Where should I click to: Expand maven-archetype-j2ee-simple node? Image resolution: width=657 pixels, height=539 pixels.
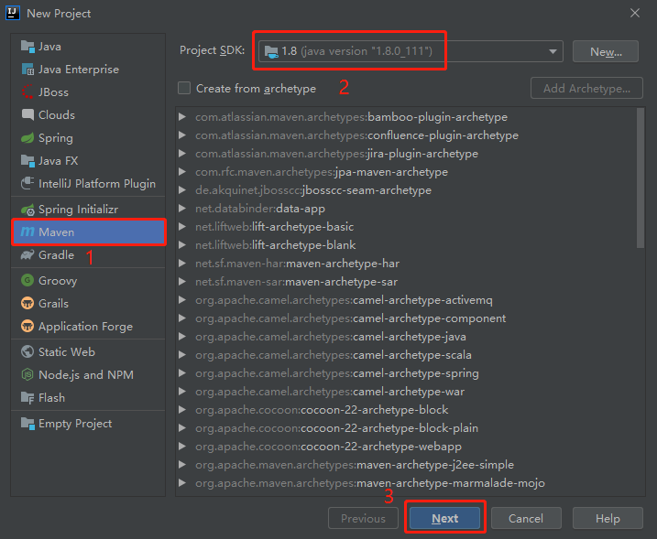coord(182,465)
